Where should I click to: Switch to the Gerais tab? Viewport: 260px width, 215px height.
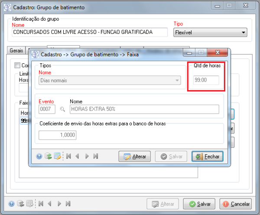16,50
